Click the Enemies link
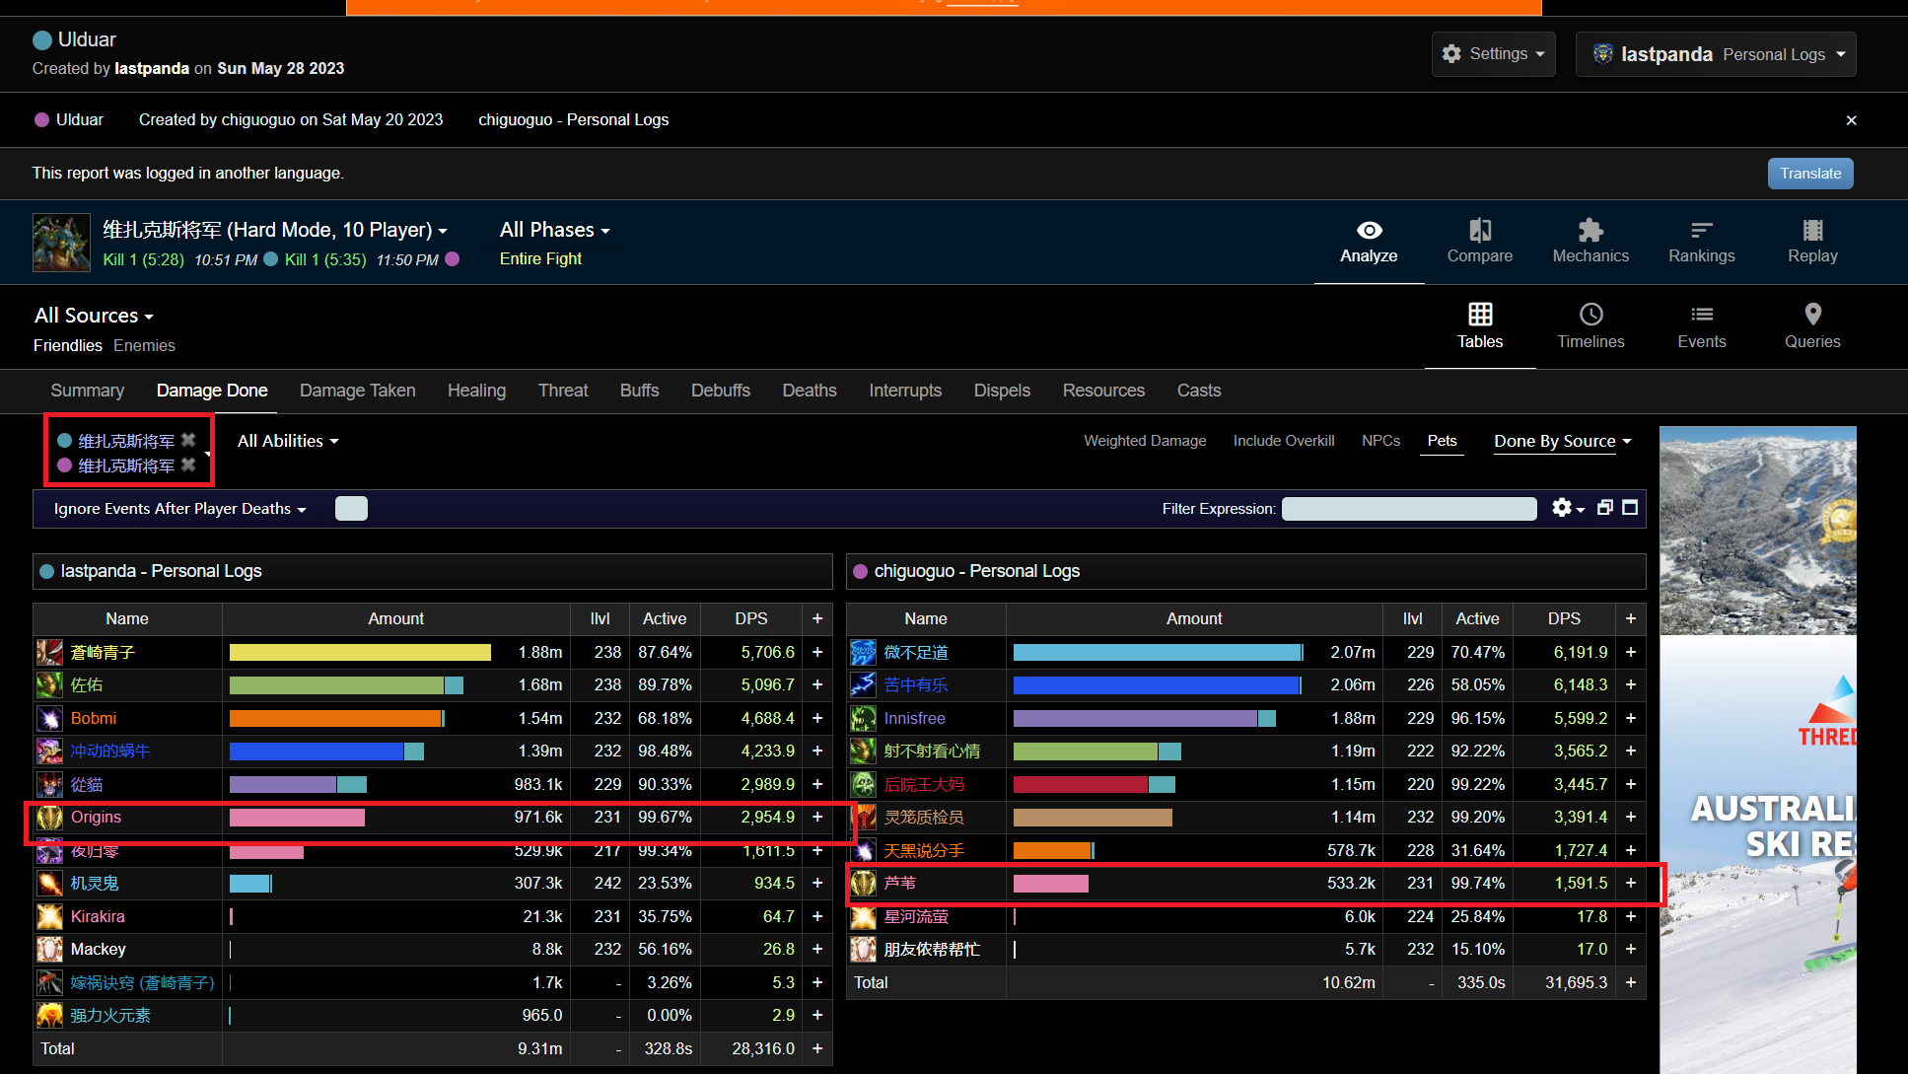Viewport: 1908px width, 1074px height. point(144,345)
